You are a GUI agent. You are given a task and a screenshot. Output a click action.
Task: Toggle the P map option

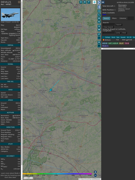99,34
